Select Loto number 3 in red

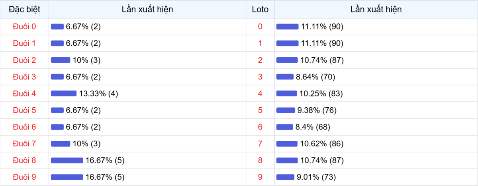tap(260, 77)
